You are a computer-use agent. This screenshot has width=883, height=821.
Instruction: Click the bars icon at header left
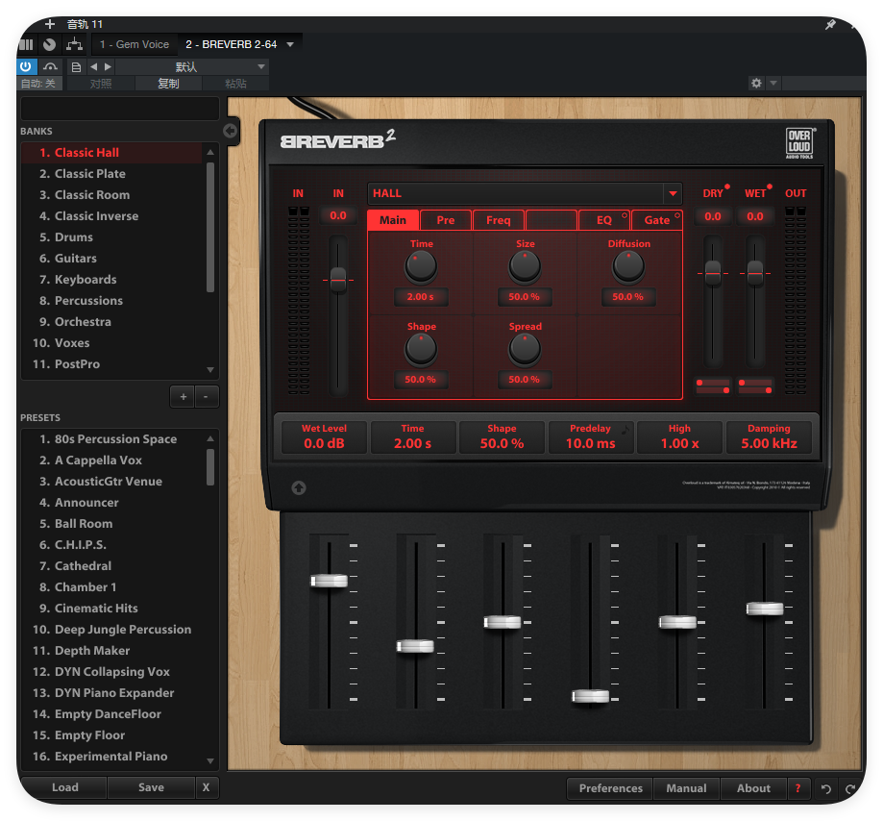(26, 44)
